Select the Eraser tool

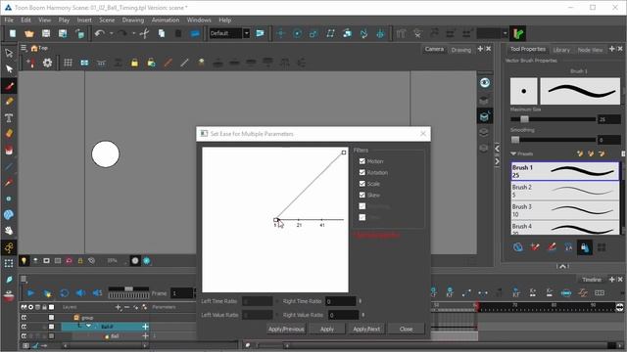tap(9, 134)
